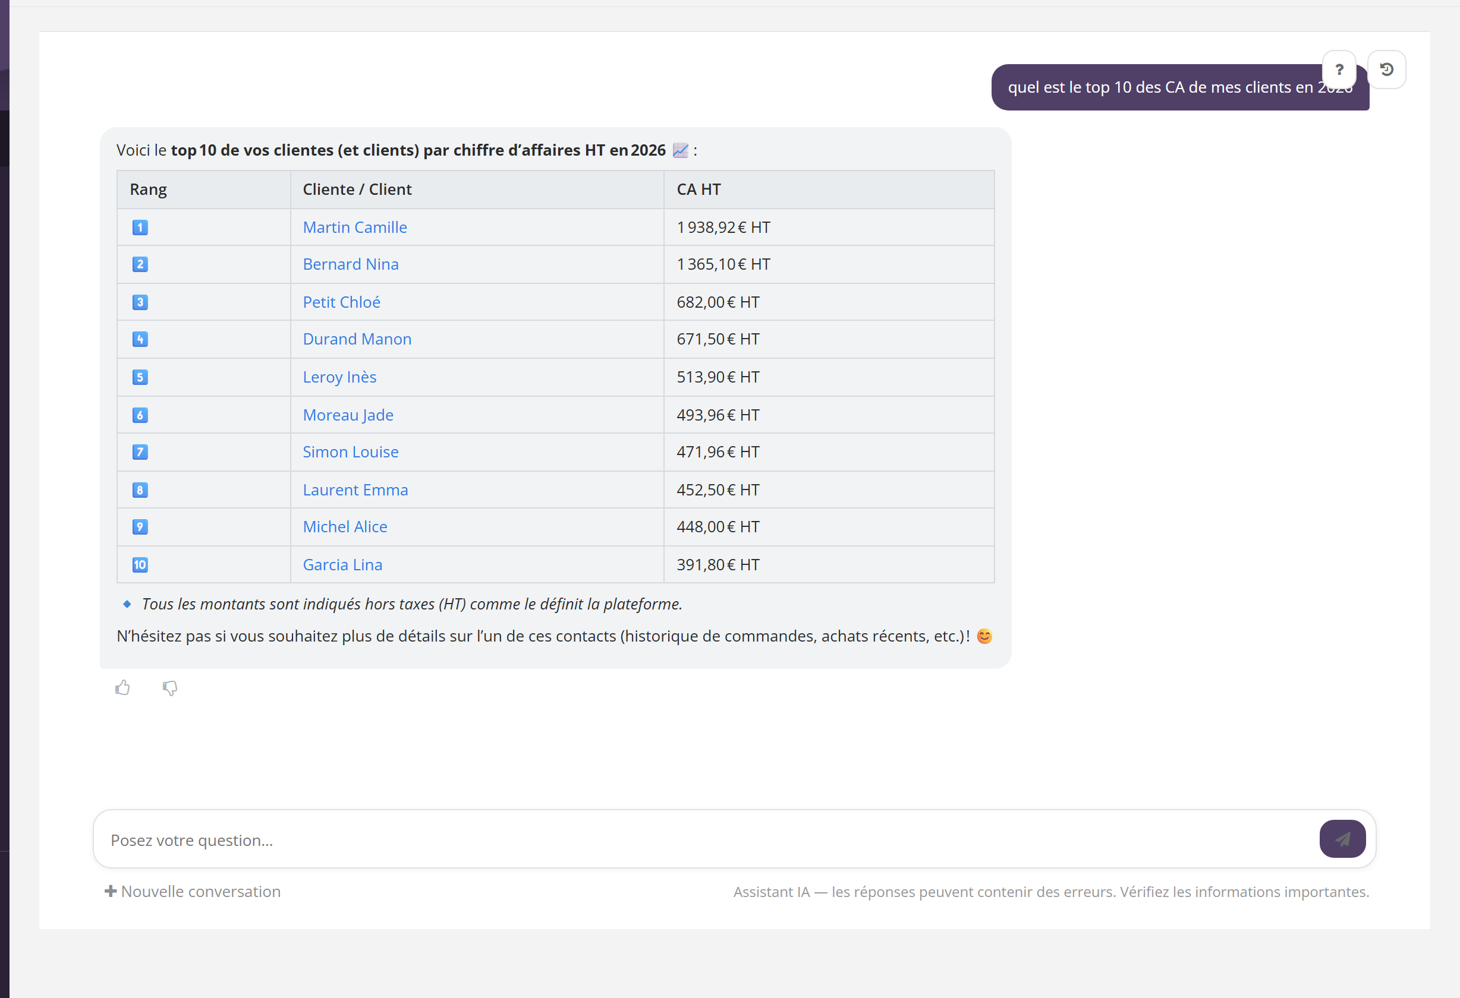Click the Rang column header
Screen dimensions: 1460x998
pos(203,190)
